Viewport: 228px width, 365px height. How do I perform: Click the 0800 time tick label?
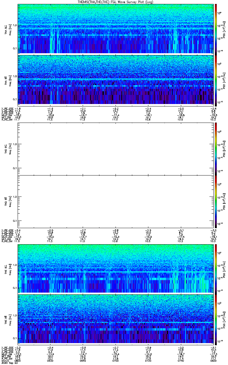click(213, 361)
